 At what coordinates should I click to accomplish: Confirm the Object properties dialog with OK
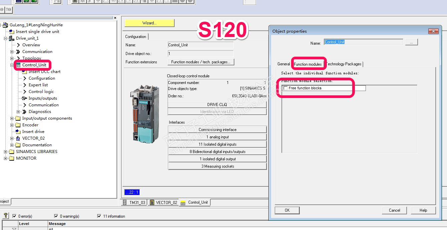[287, 210]
